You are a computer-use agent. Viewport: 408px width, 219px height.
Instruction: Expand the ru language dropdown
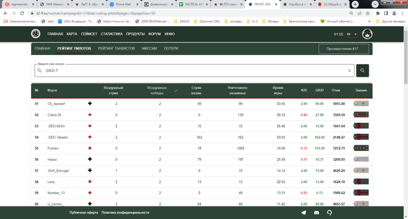(x=352, y=34)
